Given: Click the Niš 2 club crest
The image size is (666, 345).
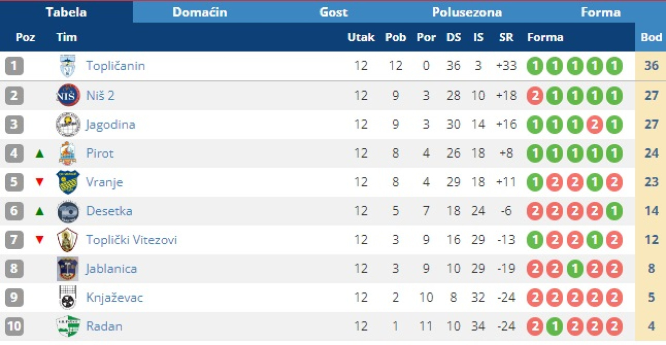Looking at the screenshot, I should tap(68, 95).
